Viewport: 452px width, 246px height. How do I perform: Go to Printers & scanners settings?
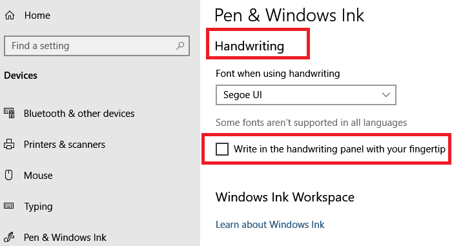click(65, 144)
